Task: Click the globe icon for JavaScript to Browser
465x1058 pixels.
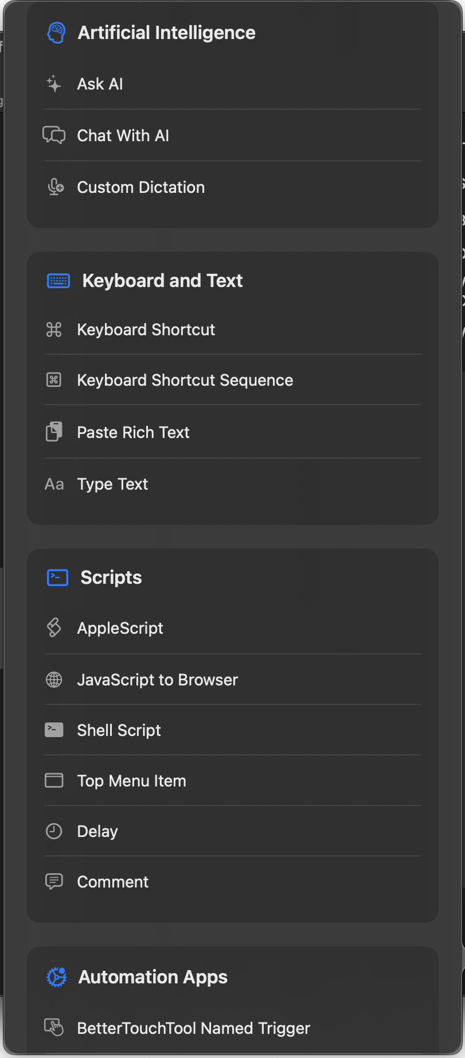Action: click(x=54, y=680)
